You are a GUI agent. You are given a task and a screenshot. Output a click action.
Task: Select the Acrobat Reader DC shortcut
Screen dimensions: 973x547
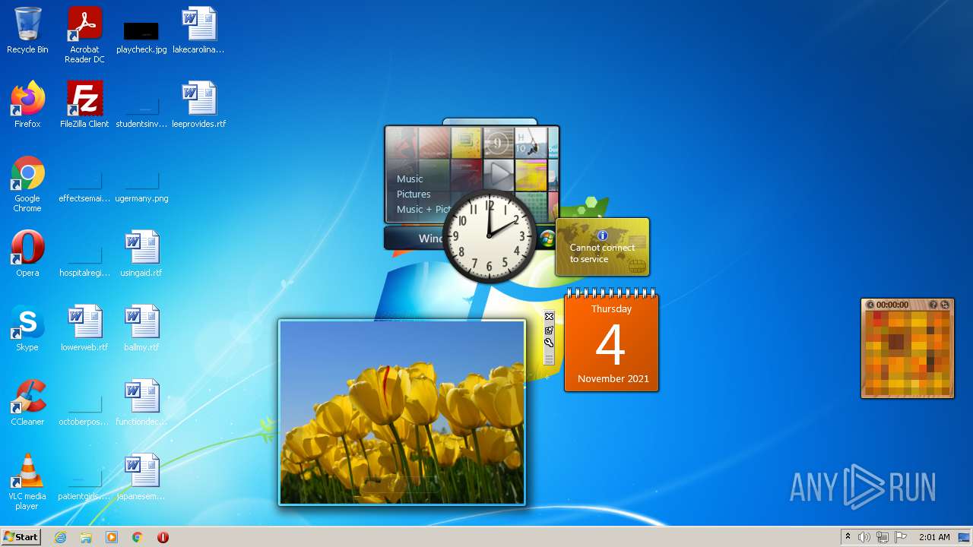click(x=84, y=35)
